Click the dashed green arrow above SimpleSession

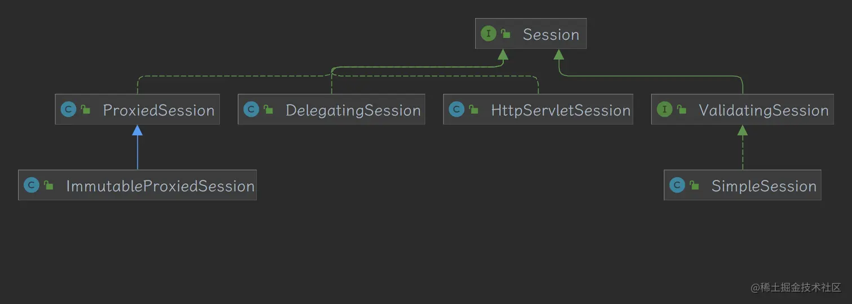click(743, 147)
